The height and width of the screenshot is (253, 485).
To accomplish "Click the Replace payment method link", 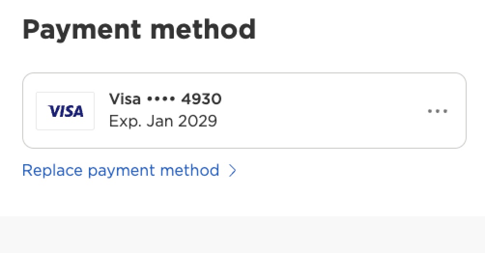I will click(x=121, y=170).
